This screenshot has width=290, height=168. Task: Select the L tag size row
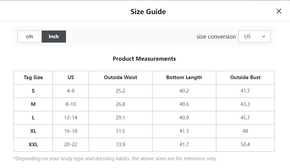[x=144, y=118]
